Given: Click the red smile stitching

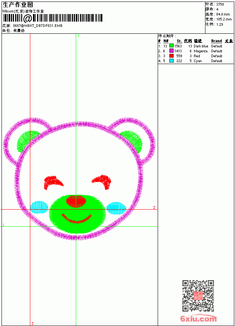Looking at the screenshot, I should 77,218.
